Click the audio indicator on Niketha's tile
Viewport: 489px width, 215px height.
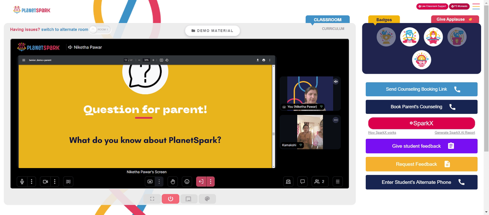pyautogui.click(x=335, y=82)
